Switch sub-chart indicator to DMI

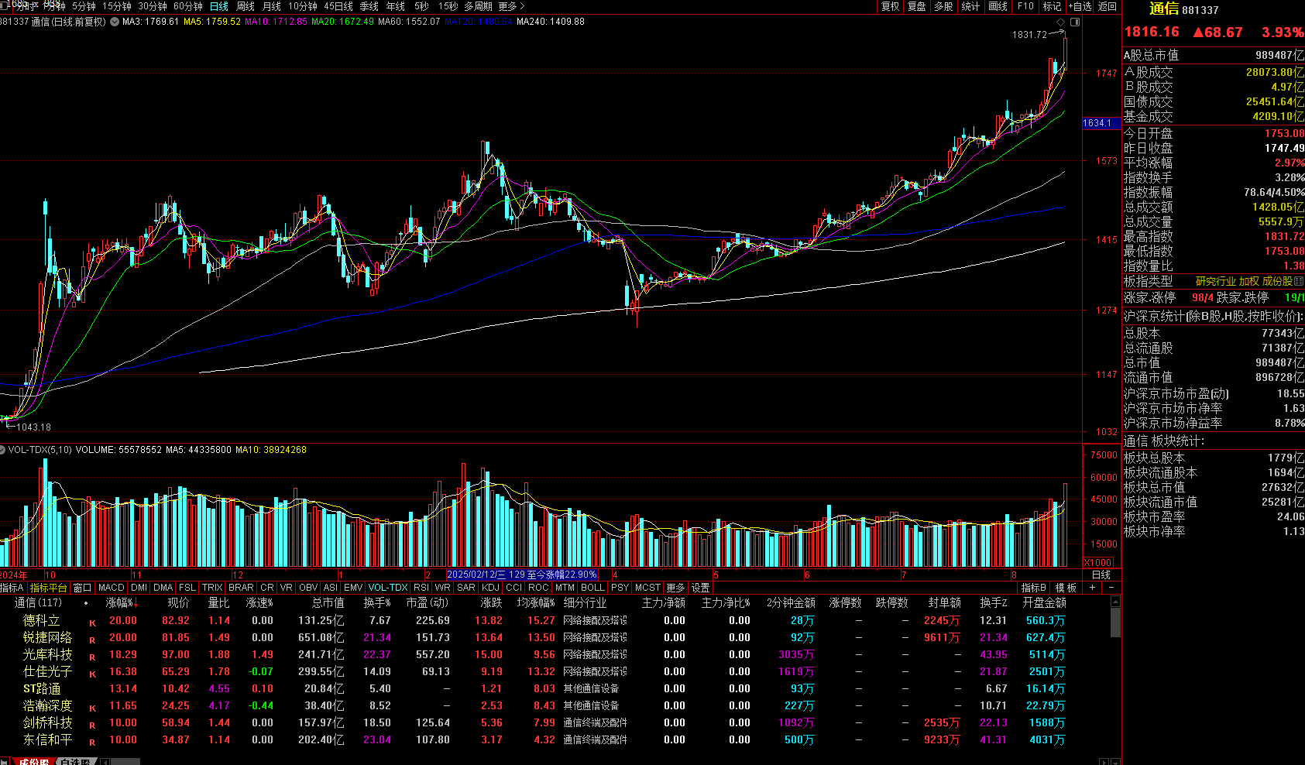(x=139, y=588)
